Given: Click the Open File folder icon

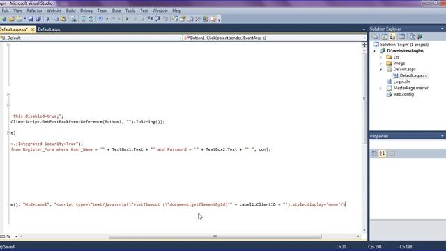Looking at the screenshot, I should (12, 19).
